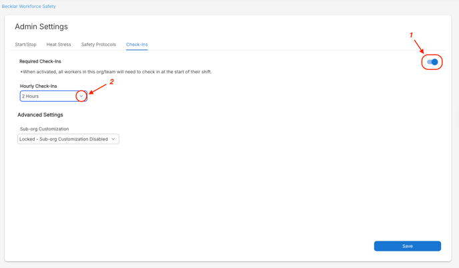This screenshot has width=459, height=268.
Task: Click the Required Check-Ins label
Action: [x=40, y=61]
